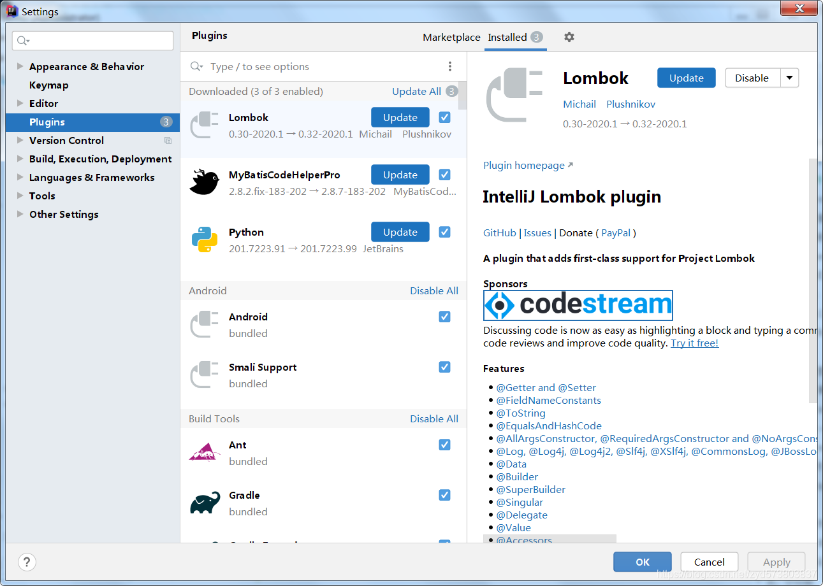
Task: Click the plugin search magnifier icon
Action: (x=196, y=66)
